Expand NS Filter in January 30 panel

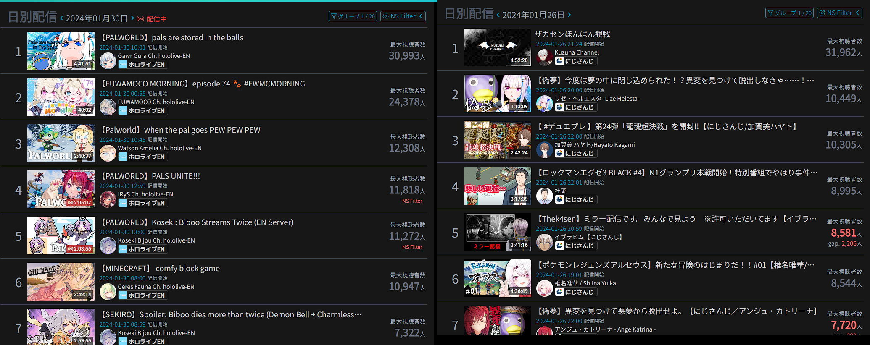403,16
